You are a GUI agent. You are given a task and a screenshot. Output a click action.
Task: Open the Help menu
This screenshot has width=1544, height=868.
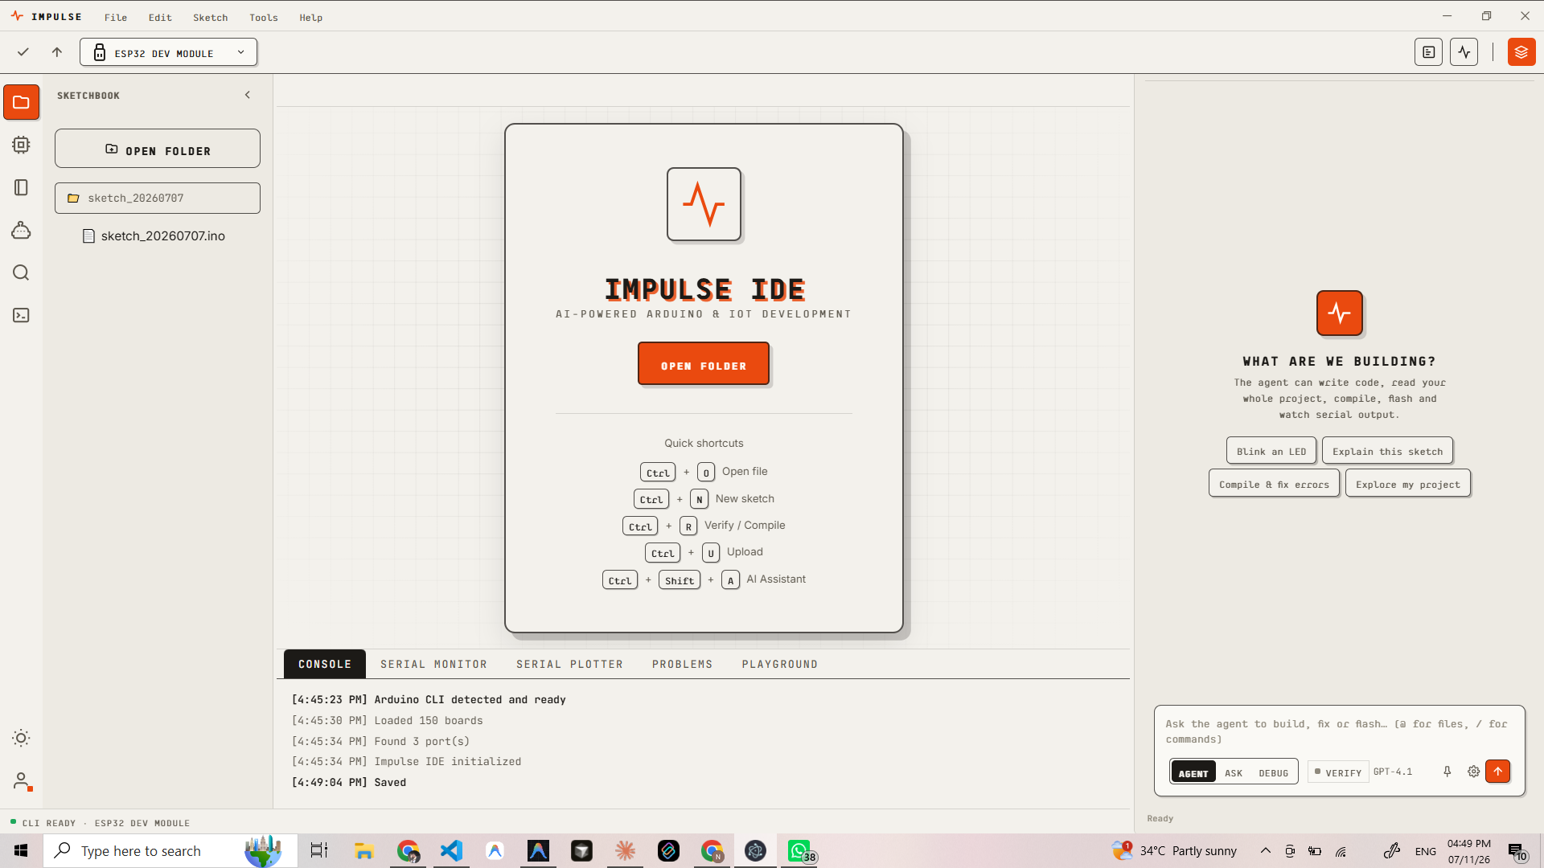(x=311, y=18)
